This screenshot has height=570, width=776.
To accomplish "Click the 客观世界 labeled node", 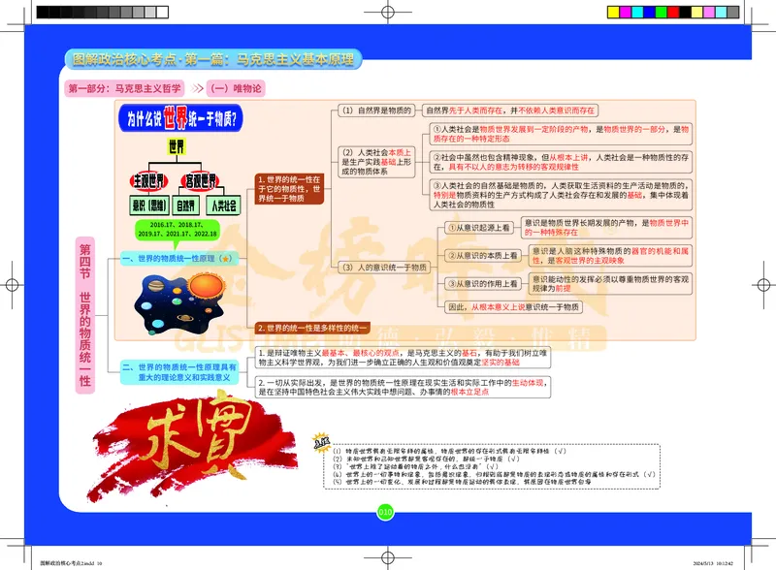I will point(201,181).
